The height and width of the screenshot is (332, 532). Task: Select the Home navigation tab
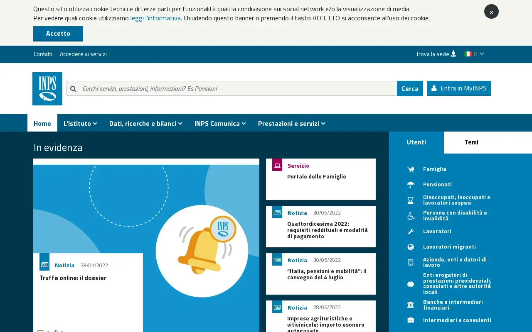42,123
